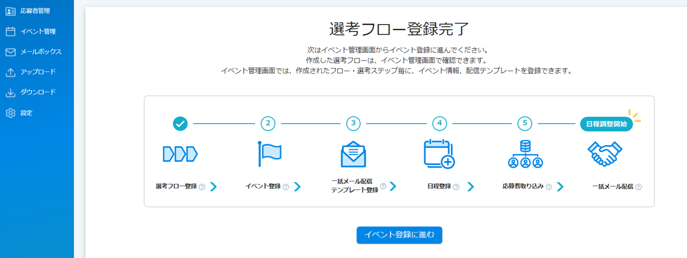The width and height of the screenshot is (687, 258).
Task: Click step circle number 3
Action: click(353, 124)
